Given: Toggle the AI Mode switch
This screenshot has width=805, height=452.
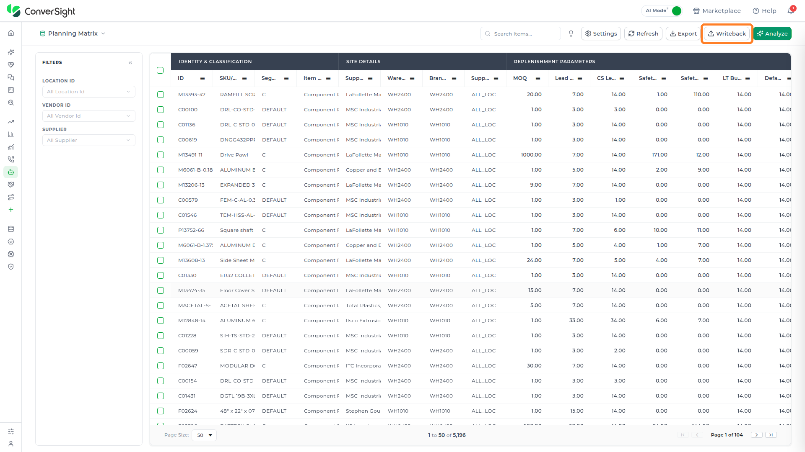Looking at the screenshot, I should coord(676,11).
